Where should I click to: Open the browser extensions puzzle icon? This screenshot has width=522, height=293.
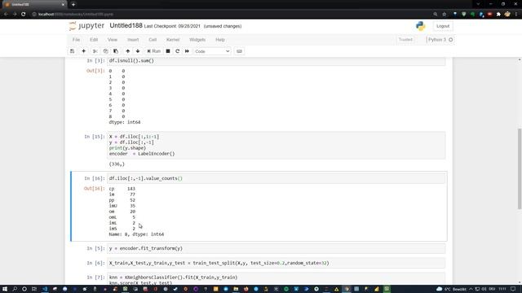pos(498,15)
